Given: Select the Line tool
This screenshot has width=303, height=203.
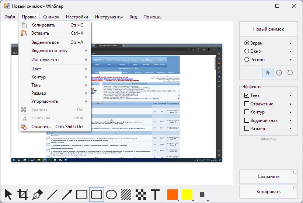Looking at the screenshot, I should click(x=52, y=195).
